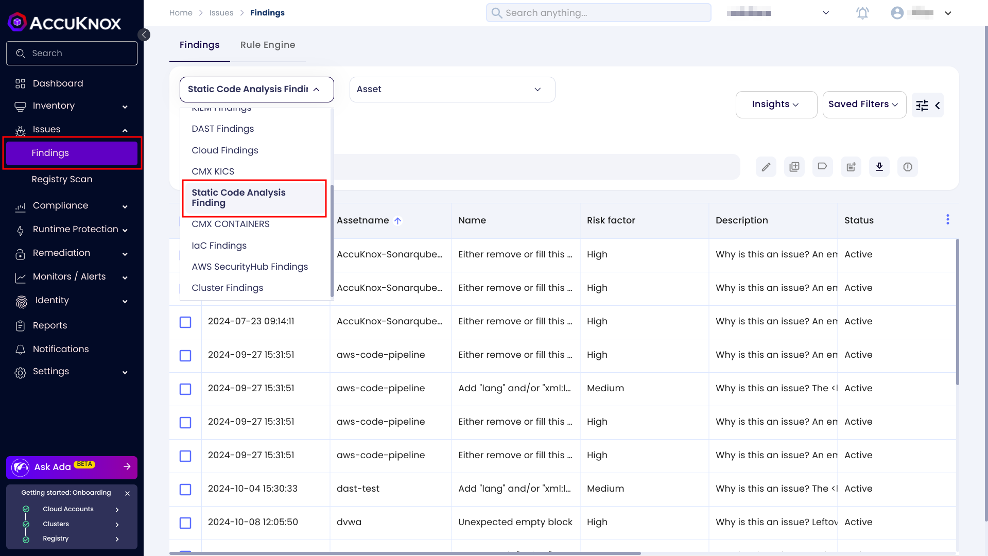Check the aws-code-pipeline Medium row checkbox

click(x=185, y=389)
